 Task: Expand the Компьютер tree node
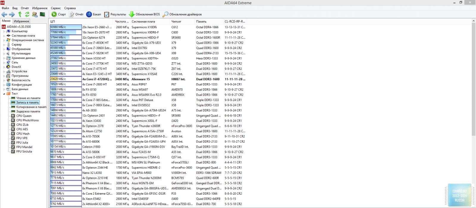[4, 31]
